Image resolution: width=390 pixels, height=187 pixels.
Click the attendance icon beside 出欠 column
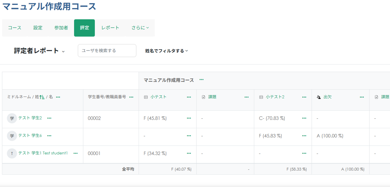coord(319,97)
